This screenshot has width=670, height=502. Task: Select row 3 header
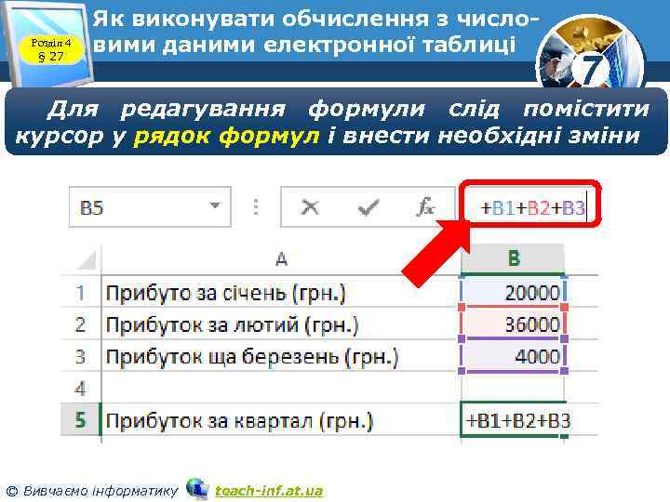80,356
